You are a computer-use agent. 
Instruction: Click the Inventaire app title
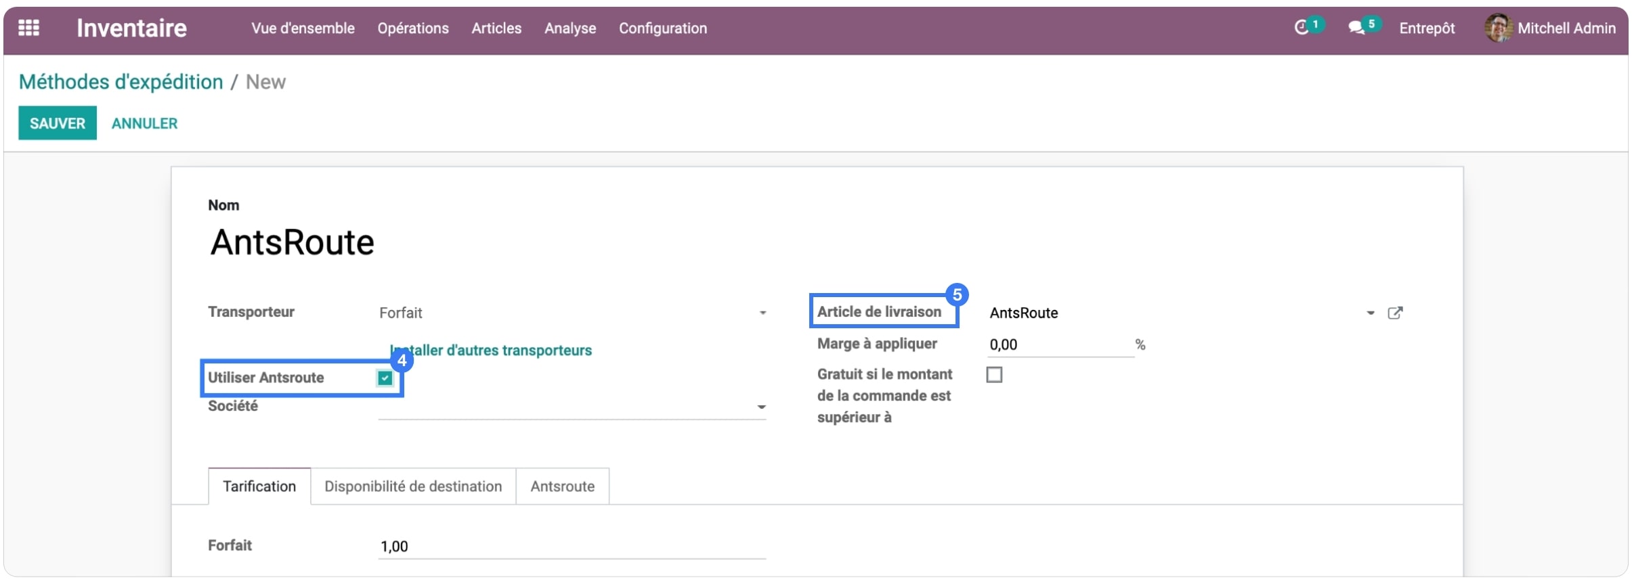point(131,28)
